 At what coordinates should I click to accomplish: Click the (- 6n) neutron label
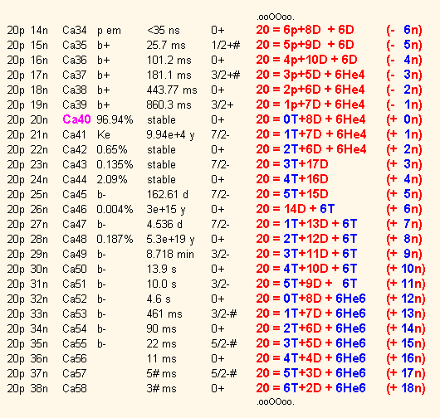(404, 30)
